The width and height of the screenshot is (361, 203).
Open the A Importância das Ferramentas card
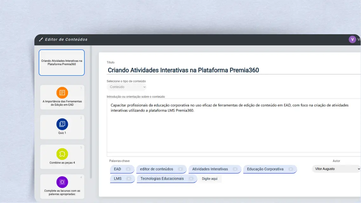62,97
